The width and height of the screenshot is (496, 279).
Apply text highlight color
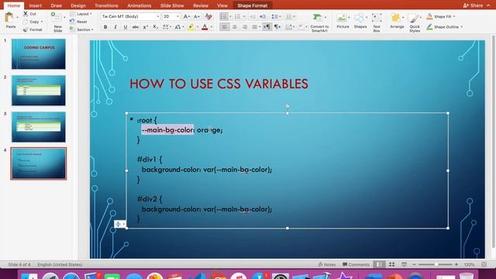pos(191,27)
